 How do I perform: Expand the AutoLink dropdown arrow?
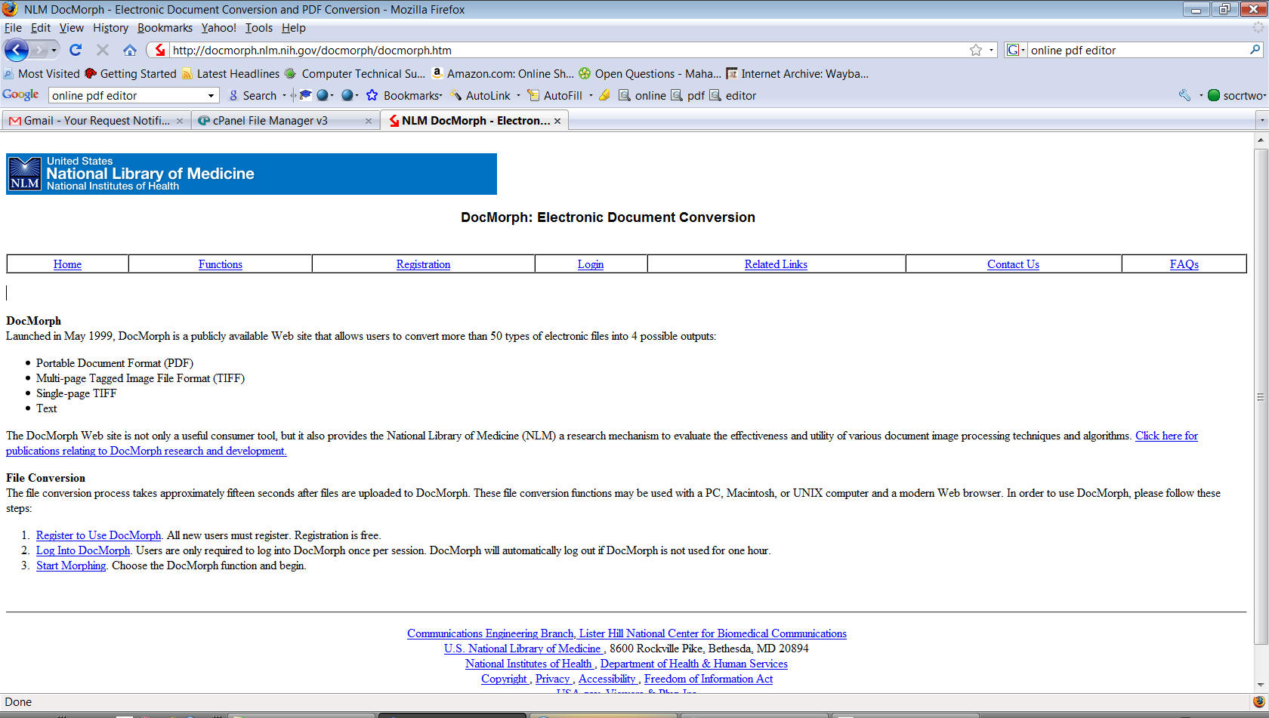tap(518, 95)
